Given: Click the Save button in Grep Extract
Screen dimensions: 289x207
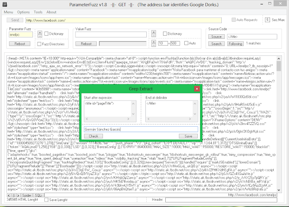Looking at the screenshot, I should coord(188,136).
